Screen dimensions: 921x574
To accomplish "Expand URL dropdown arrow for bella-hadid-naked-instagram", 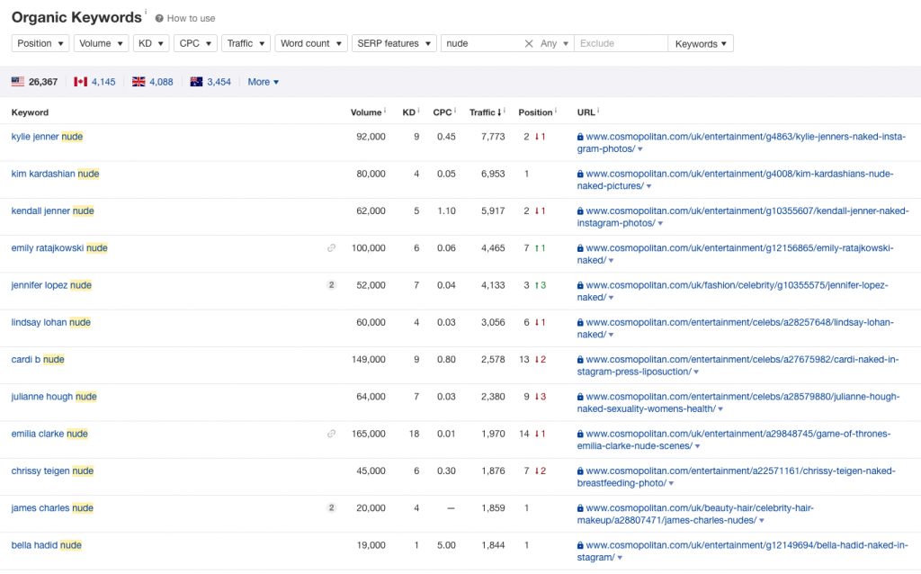I will coord(620,558).
